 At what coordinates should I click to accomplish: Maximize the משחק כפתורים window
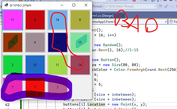(74, 5)
